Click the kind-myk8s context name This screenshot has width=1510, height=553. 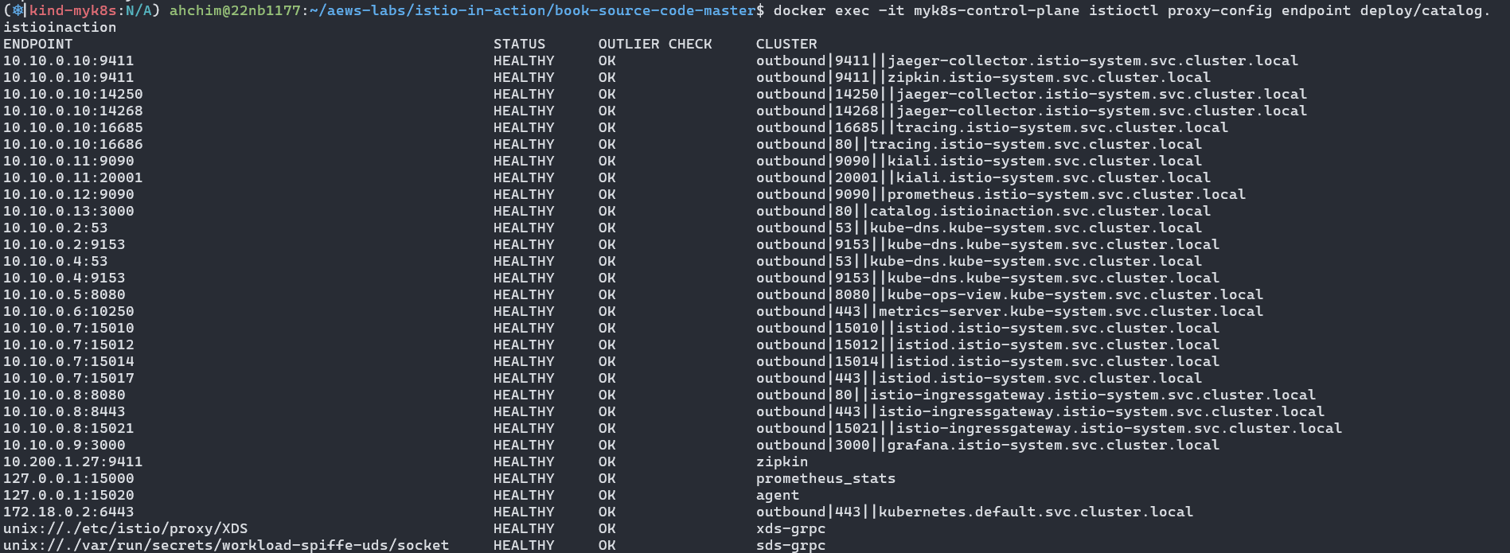click(x=74, y=10)
